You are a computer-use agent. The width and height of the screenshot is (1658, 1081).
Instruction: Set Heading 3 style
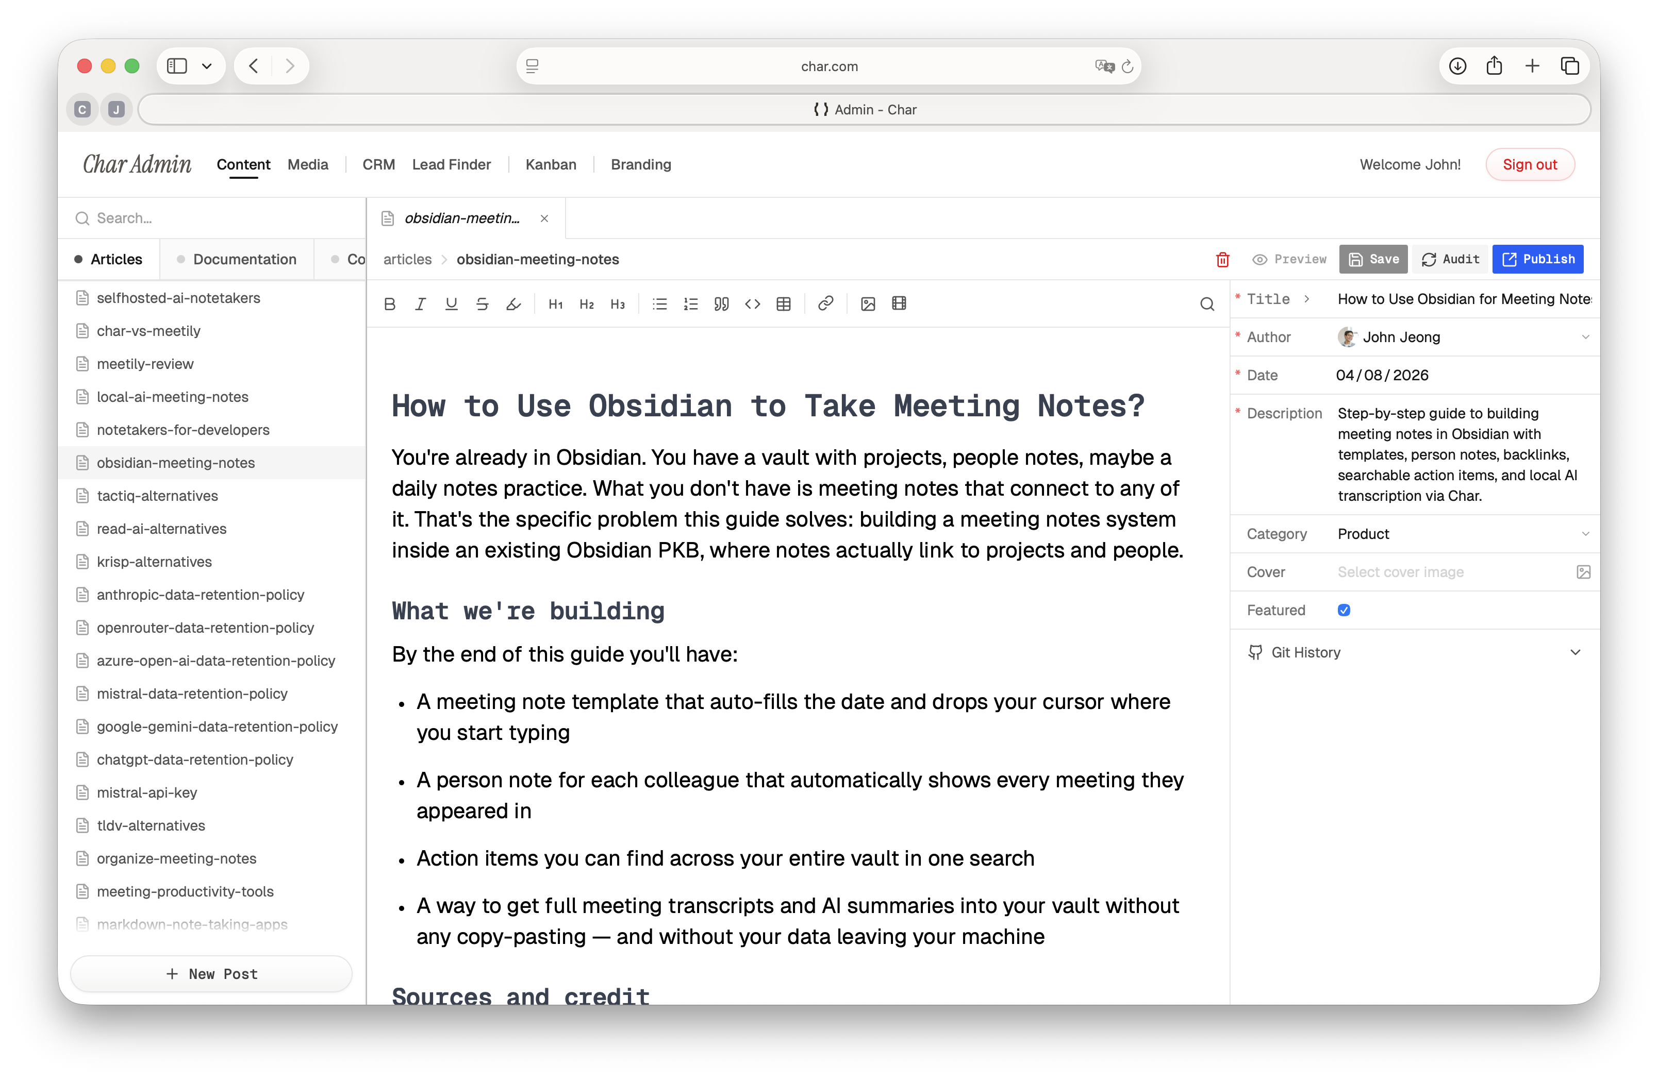[617, 303]
